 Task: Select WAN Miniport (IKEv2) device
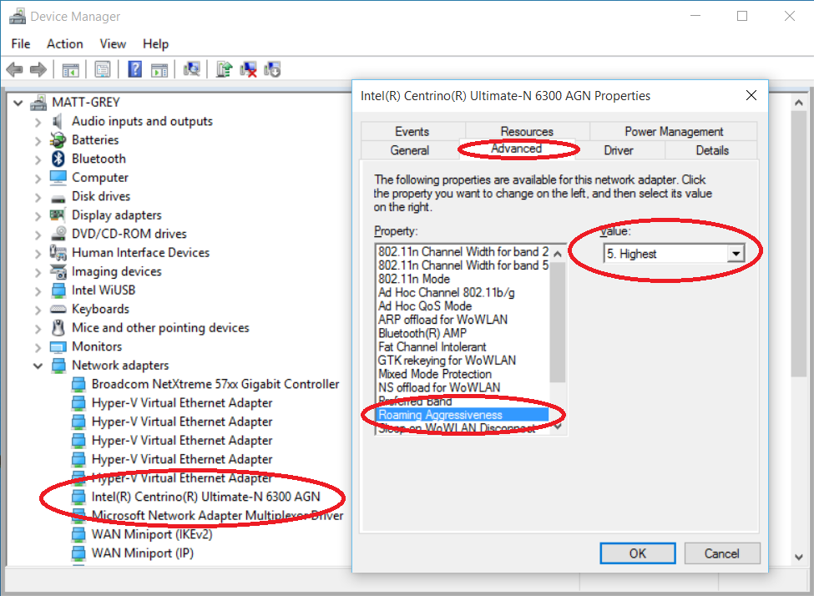coord(152,534)
